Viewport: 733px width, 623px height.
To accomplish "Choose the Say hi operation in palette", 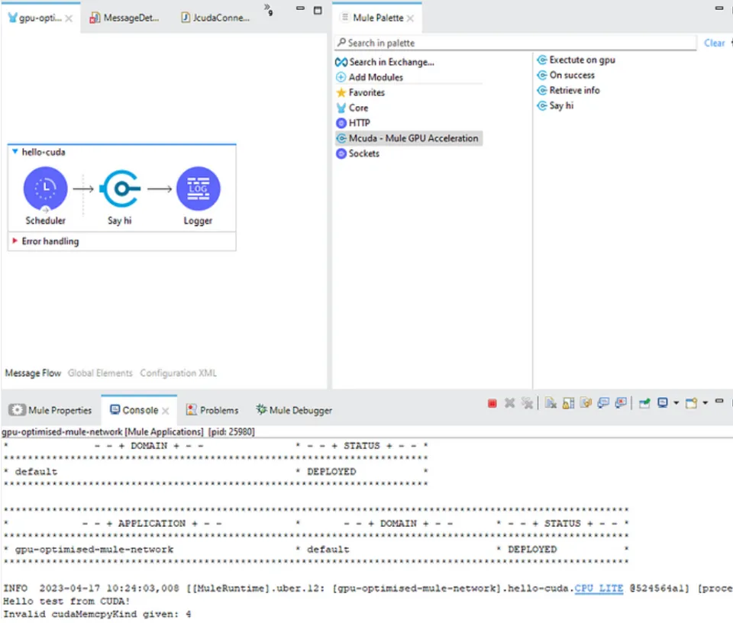I will (555, 105).
